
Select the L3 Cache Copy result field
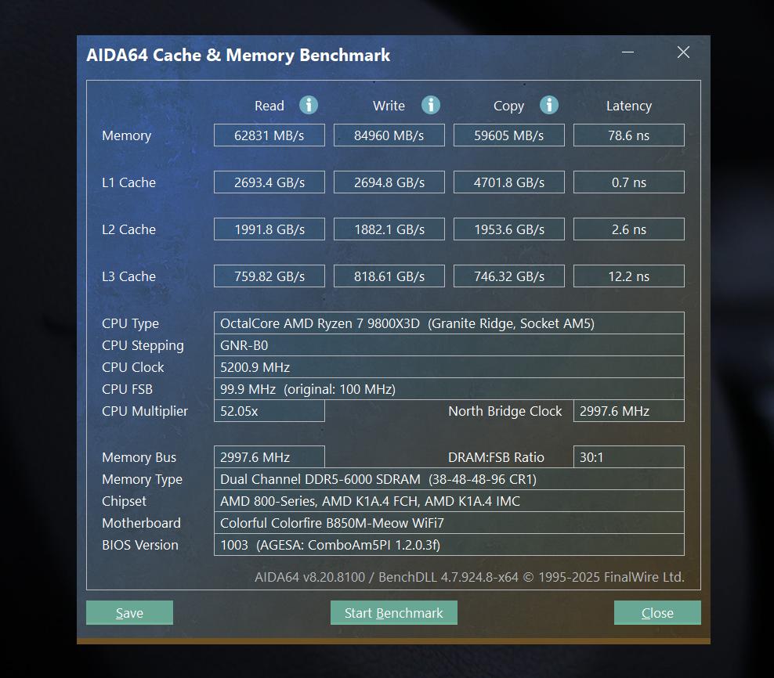[508, 276]
